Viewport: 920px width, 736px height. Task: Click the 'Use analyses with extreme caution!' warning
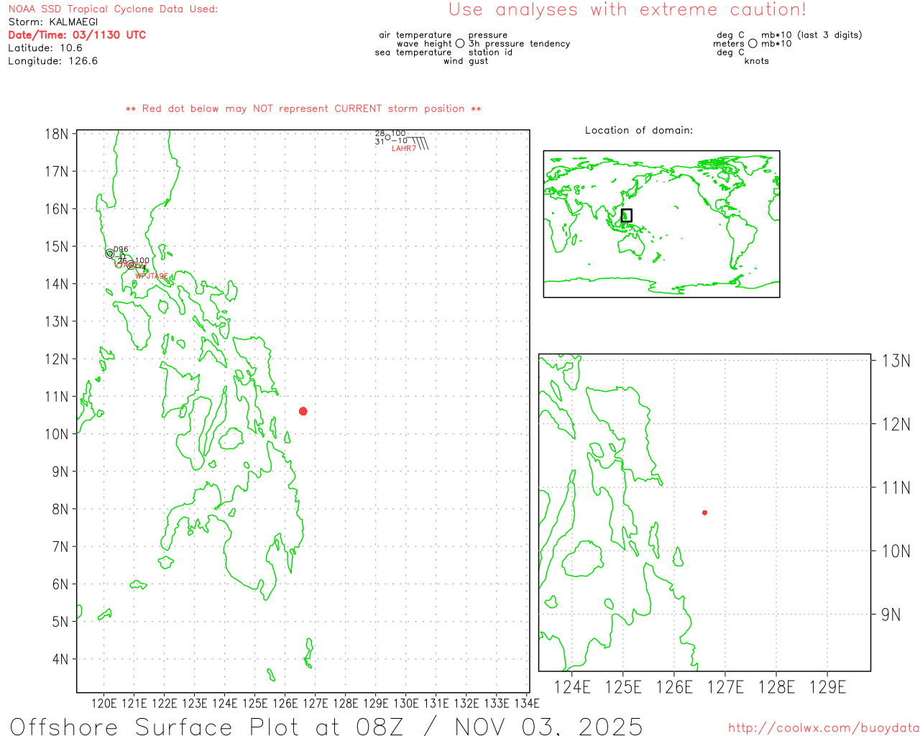tap(627, 10)
